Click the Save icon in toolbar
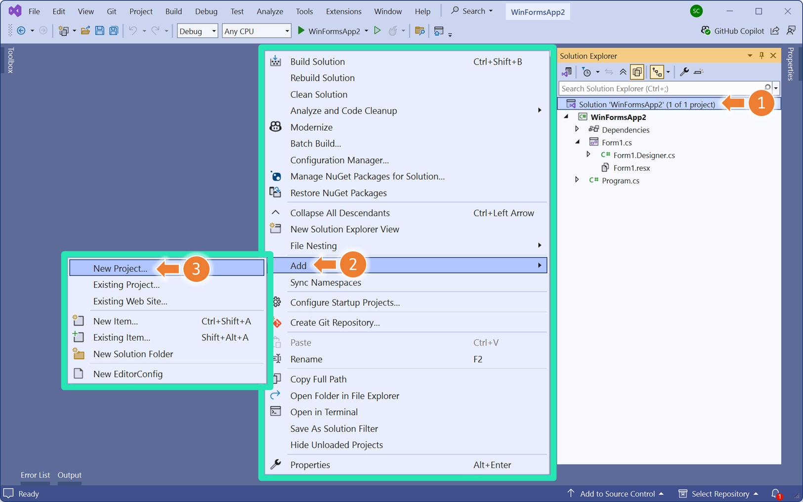This screenshot has width=803, height=502. [x=99, y=31]
